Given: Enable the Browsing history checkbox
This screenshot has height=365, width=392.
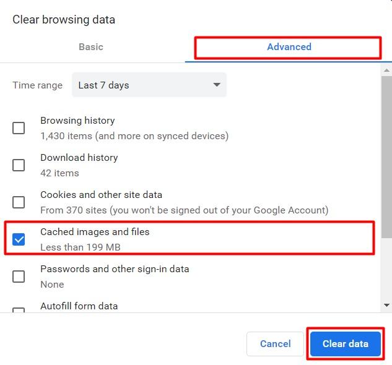Looking at the screenshot, I should tap(19, 128).
